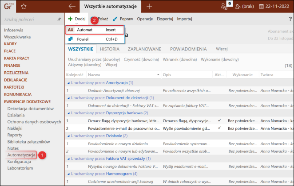Click the green plus Dodaj icon

(x=70, y=19)
